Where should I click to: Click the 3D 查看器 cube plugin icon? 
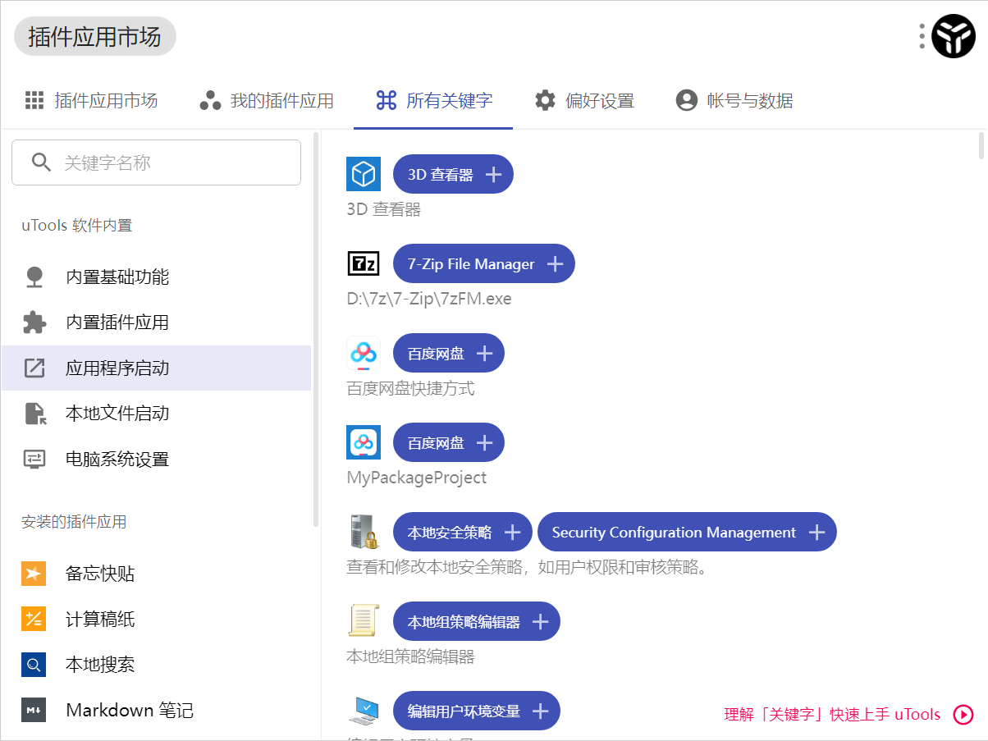363,173
